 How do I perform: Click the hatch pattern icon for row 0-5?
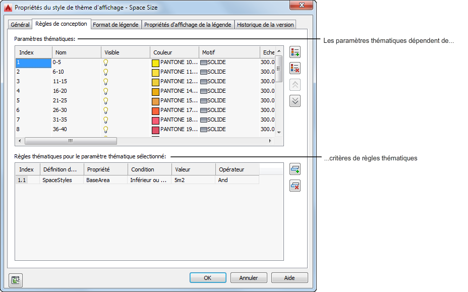[204, 63]
